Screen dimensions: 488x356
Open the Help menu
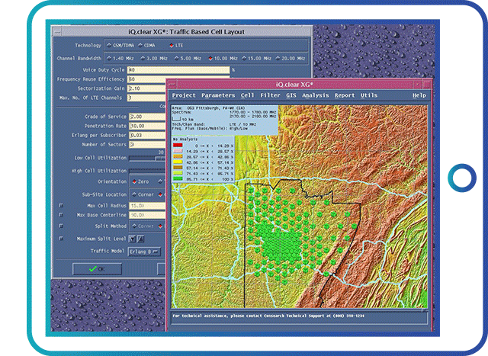(419, 95)
